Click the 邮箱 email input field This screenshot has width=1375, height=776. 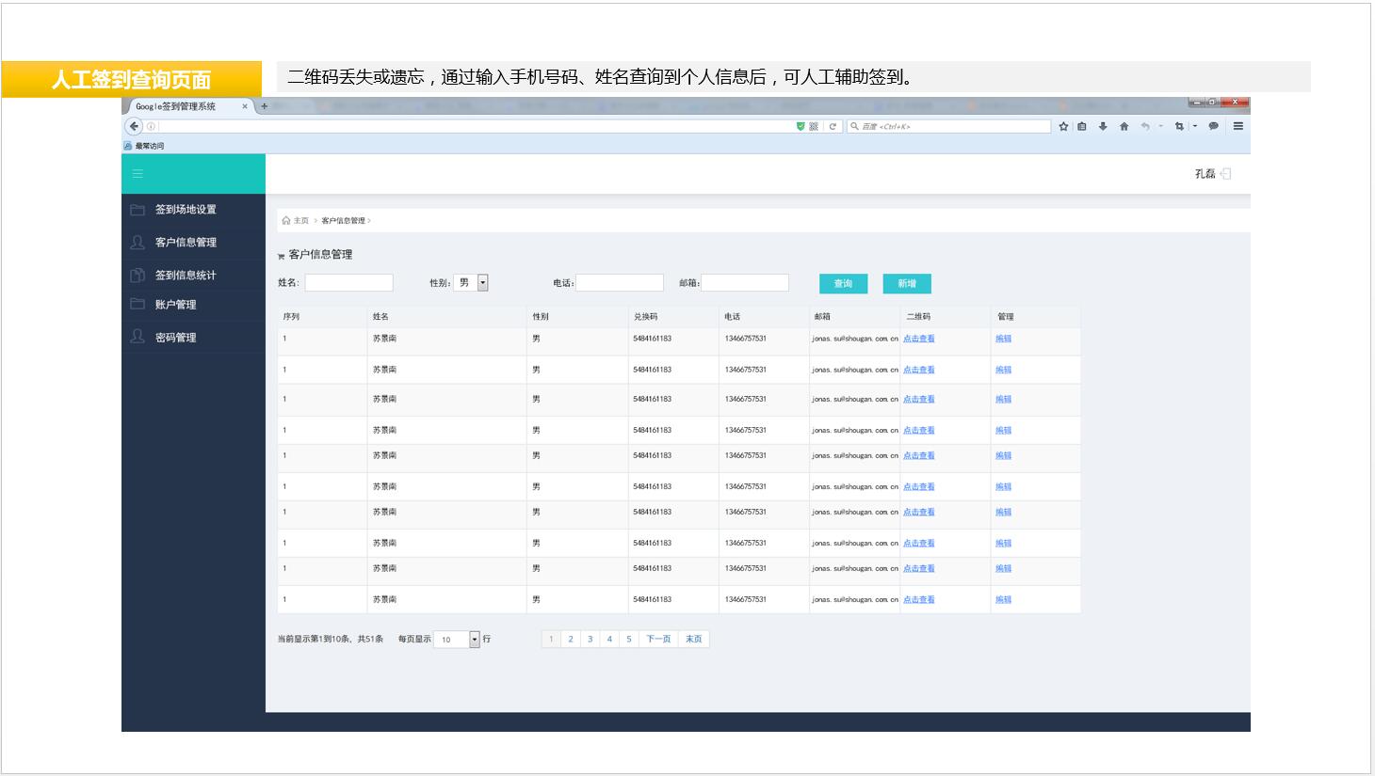click(x=745, y=283)
